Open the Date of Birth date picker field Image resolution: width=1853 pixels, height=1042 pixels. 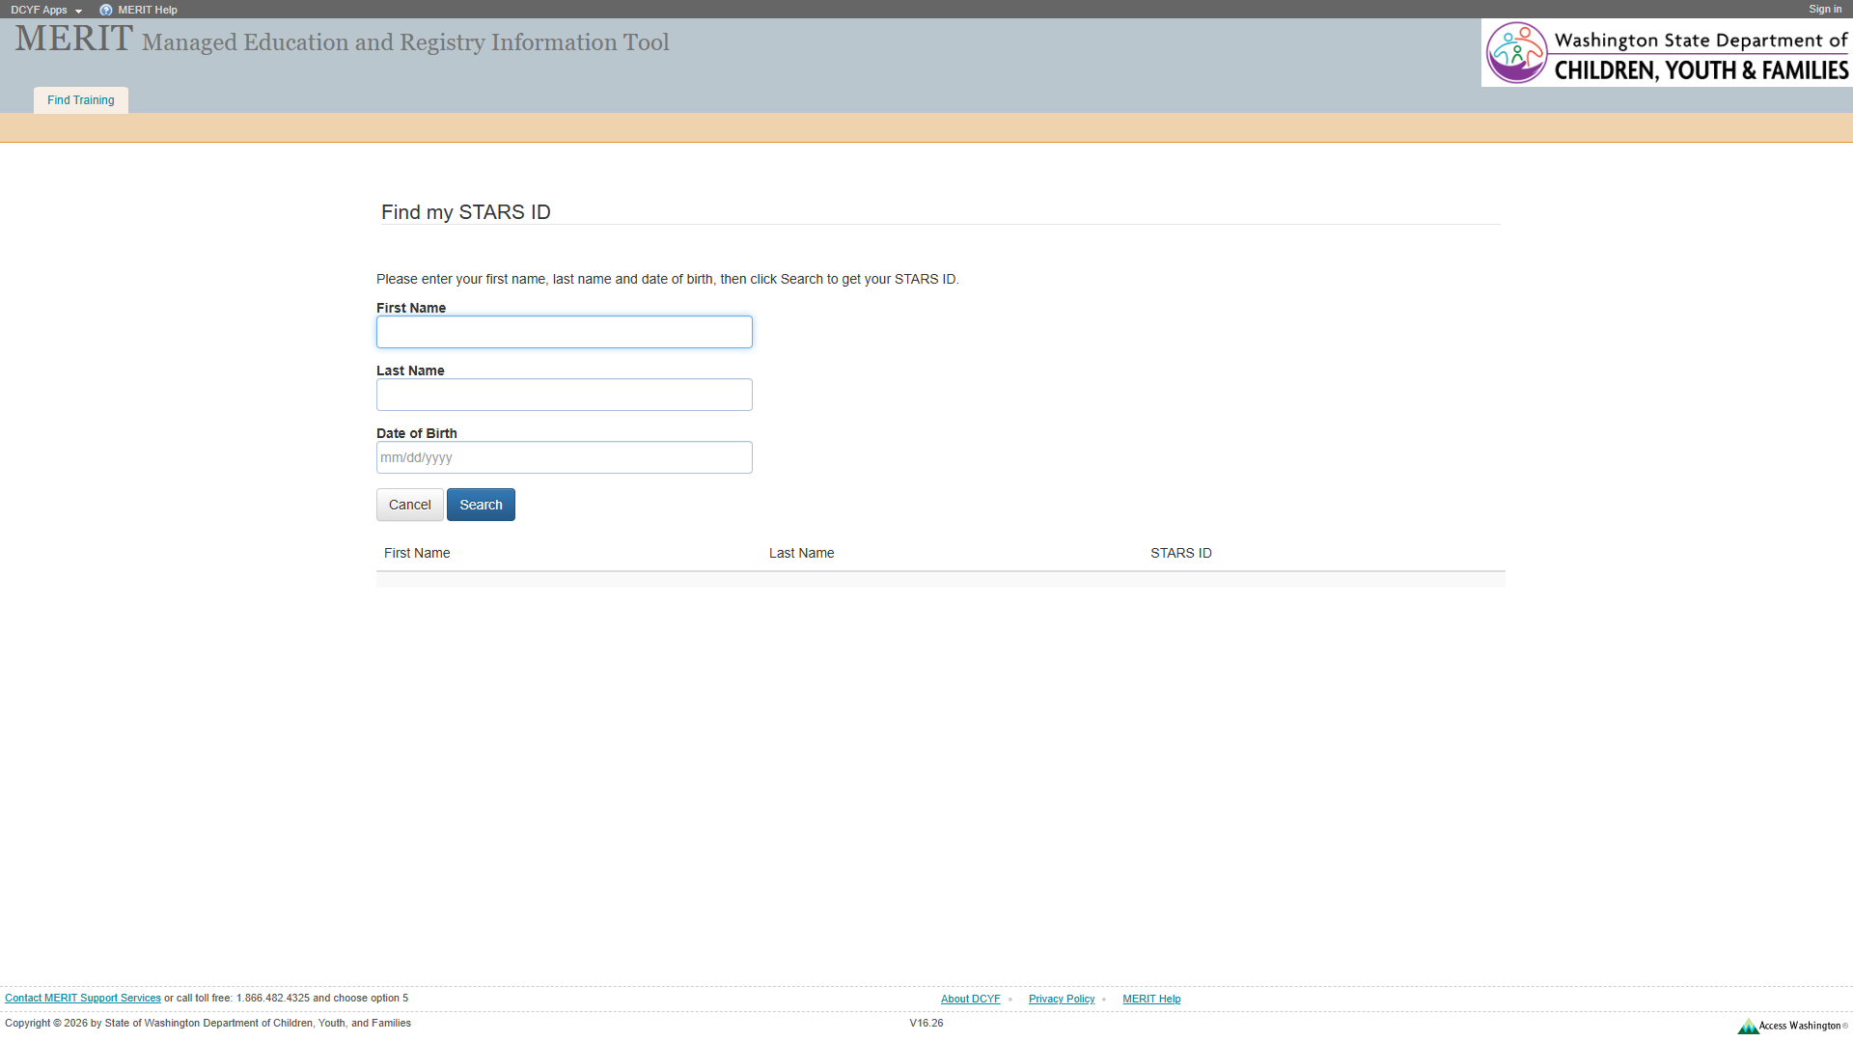coord(564,456)
